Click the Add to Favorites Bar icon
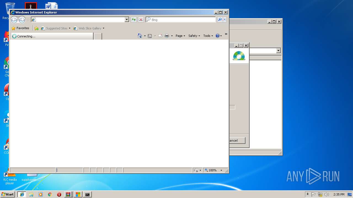353x198 pixels. 36,28
